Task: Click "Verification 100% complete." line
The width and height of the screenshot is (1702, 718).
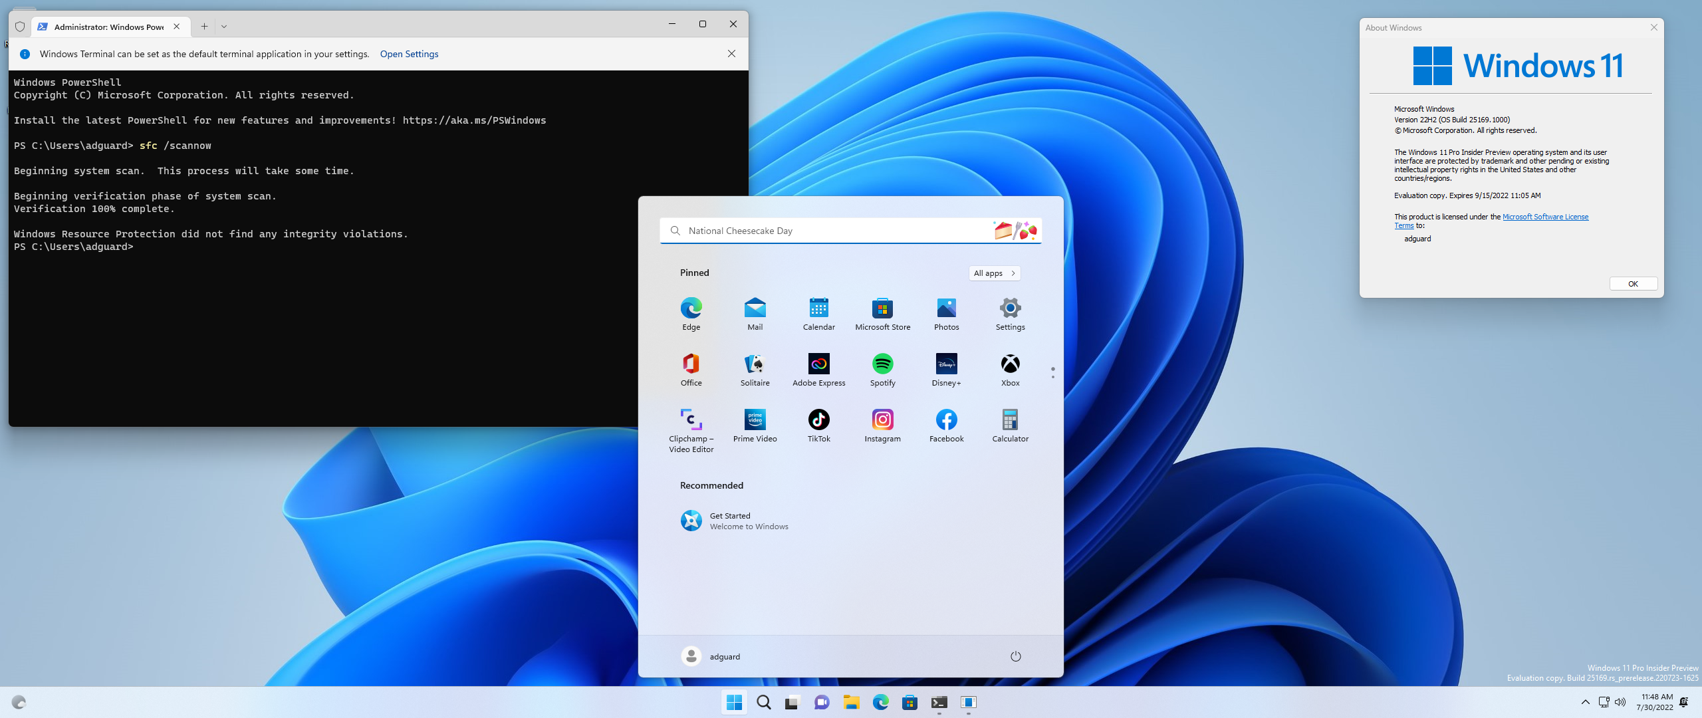Action: (x=94, y=209)
